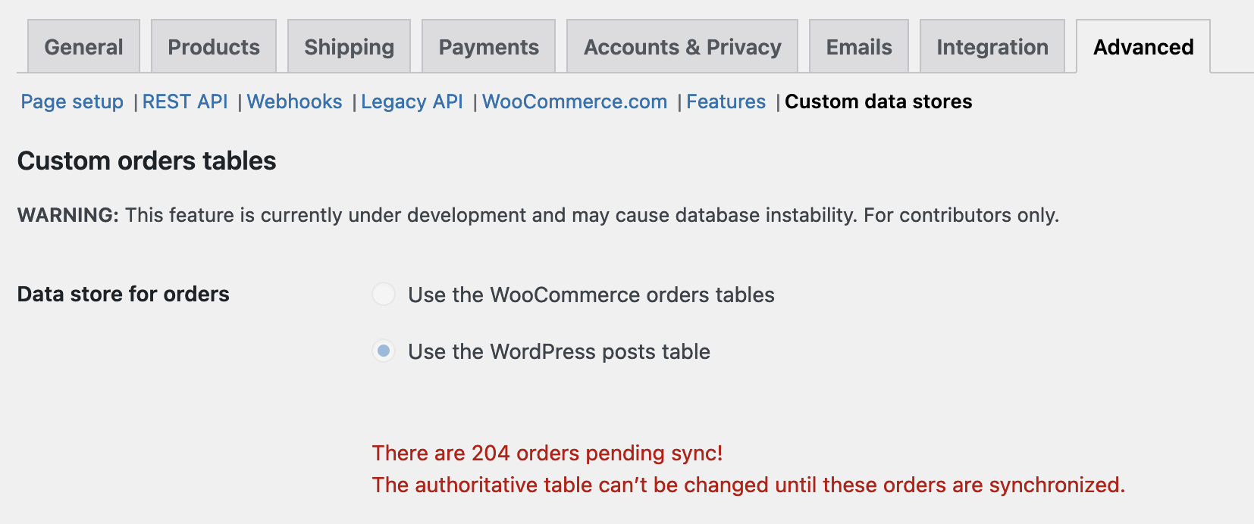Viewport: 1254px width, 524px height.
Task: Select Custom data stores section
Action: pos(879,101)
